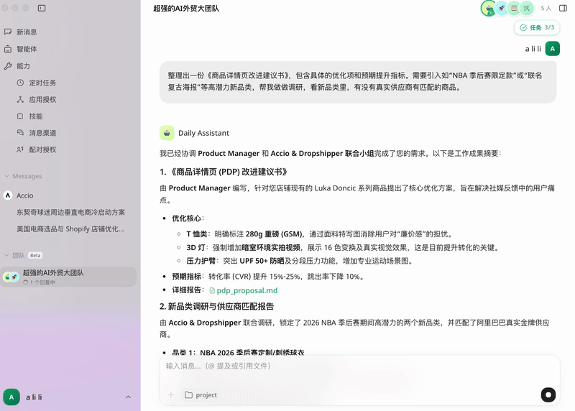Open 美国电商选品与 Shopify 店铺优化 chat

tap(70, 228)
